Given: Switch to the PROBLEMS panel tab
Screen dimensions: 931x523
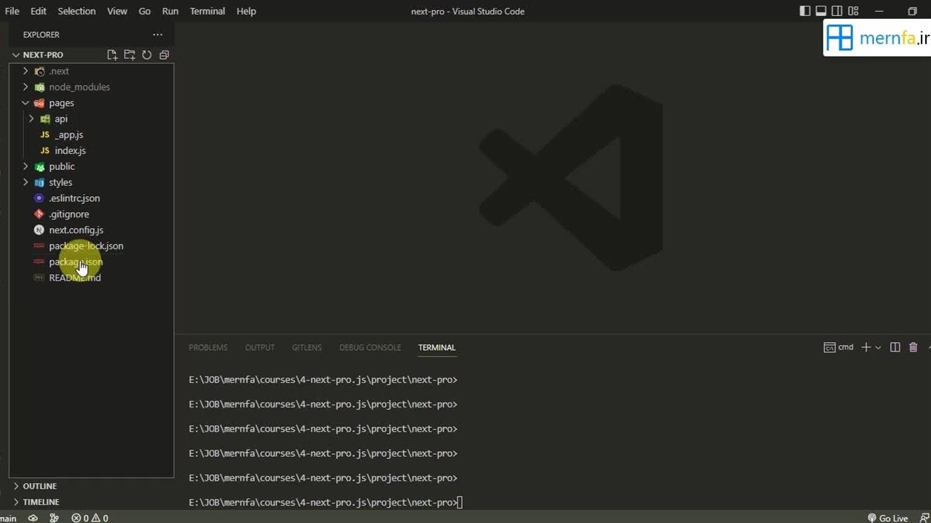Looking at the screenshot, I should (208, 347).
